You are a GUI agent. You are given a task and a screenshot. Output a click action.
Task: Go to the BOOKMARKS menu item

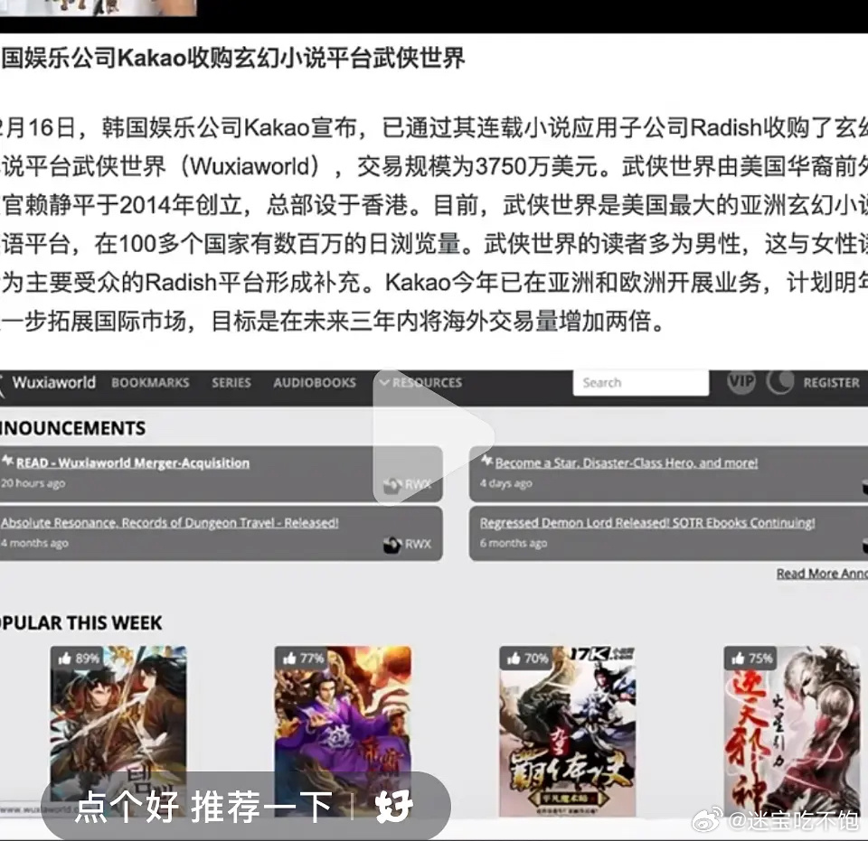150,383
